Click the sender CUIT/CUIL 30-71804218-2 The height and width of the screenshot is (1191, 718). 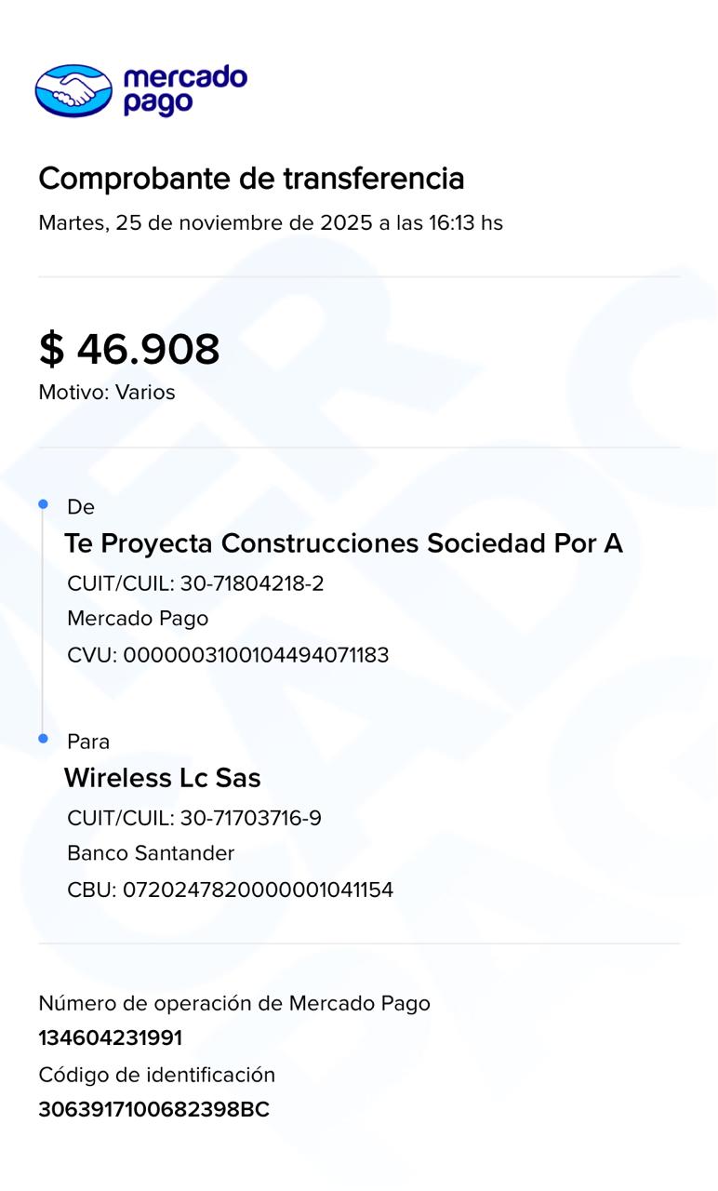pyautogui.click(x=195, y=584)
